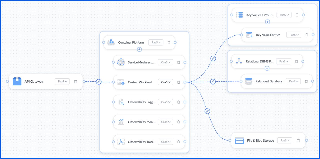Remove Observability Traci... node with trash icon
The width and height of the screenshot is (320, 159).
pos(178,142)
